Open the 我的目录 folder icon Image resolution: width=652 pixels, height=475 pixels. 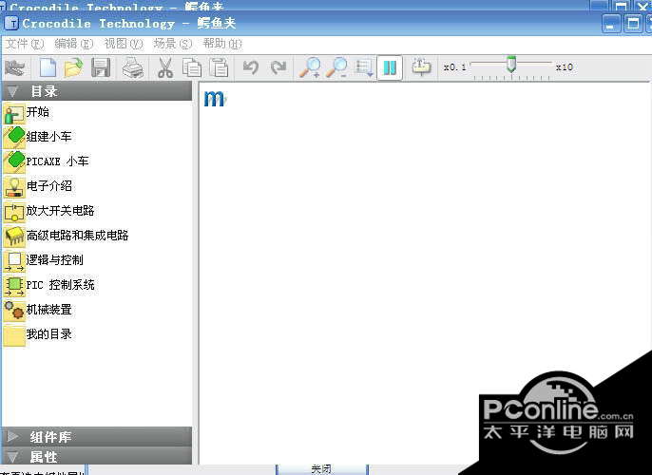click(x=13, y=335)
